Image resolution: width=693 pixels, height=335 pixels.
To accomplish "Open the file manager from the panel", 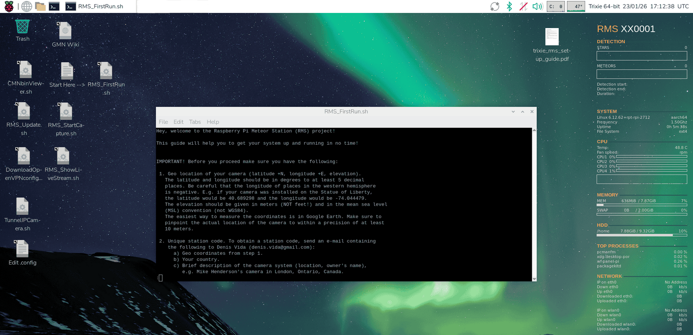I will [41, 6].
